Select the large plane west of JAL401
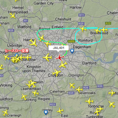 tap(47, 58)
